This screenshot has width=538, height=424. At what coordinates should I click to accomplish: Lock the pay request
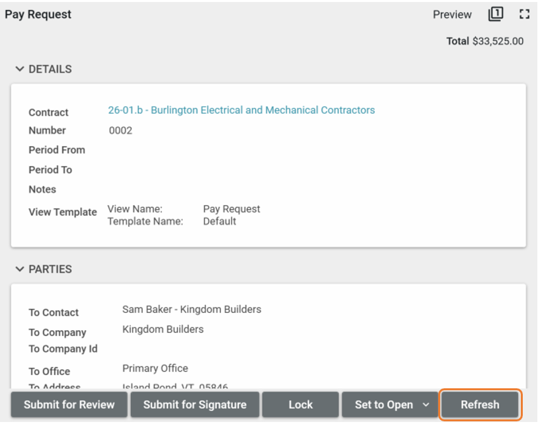pos(300,405)
